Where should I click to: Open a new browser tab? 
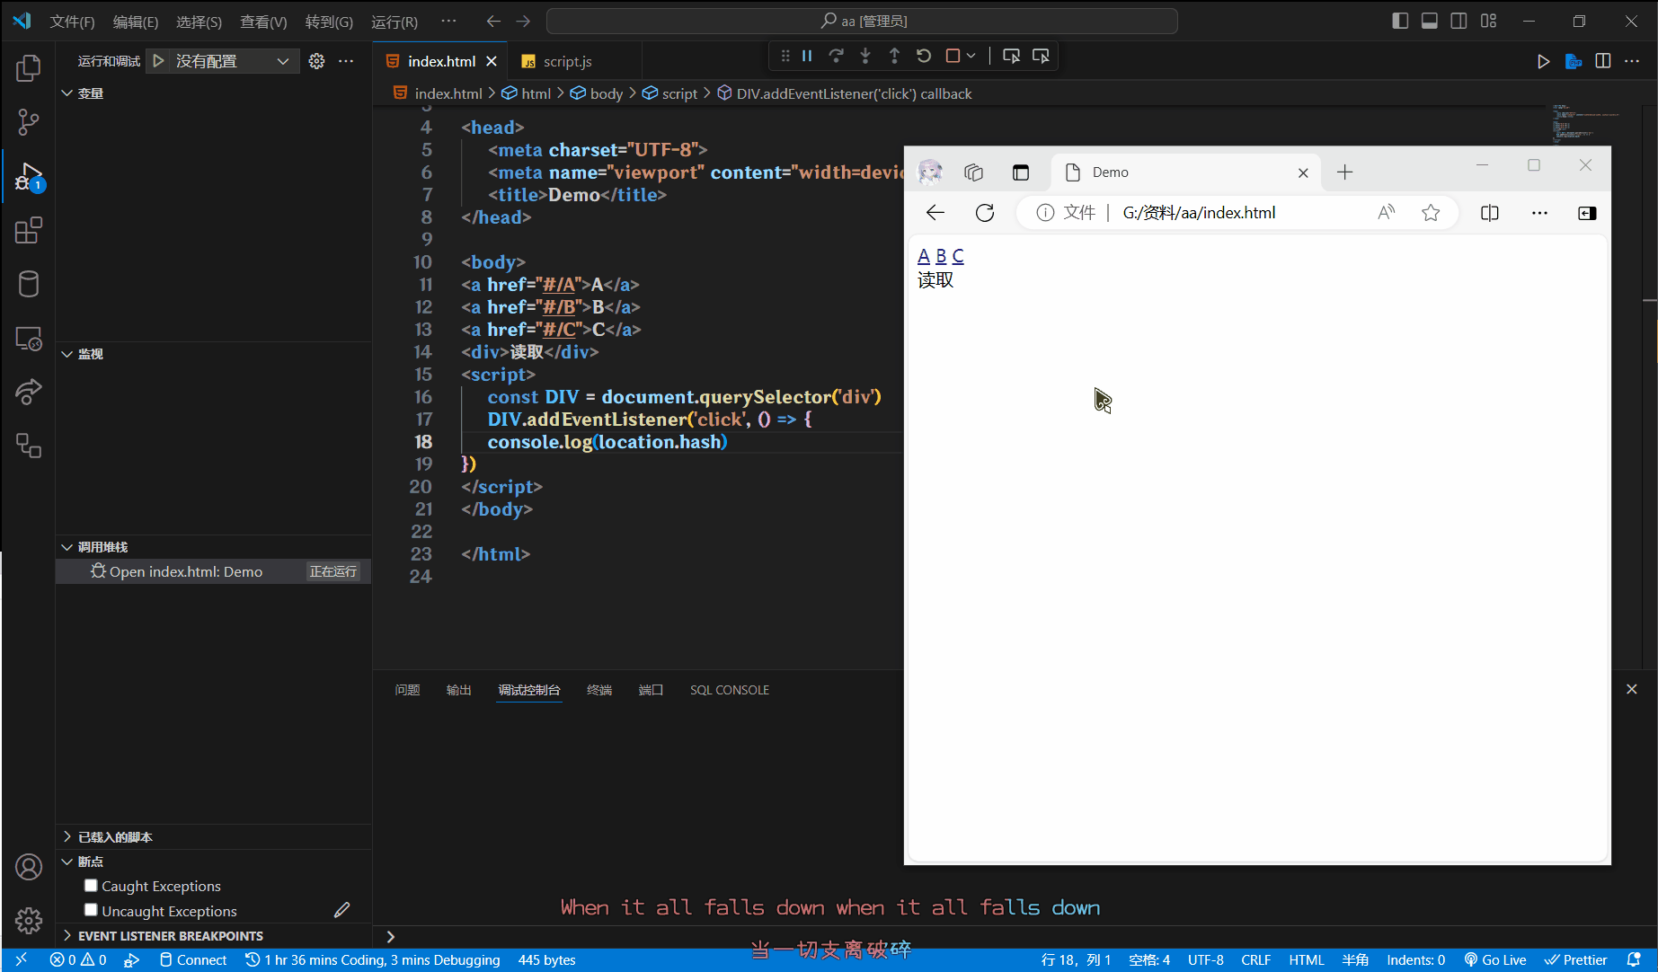tap(1344, 172)
